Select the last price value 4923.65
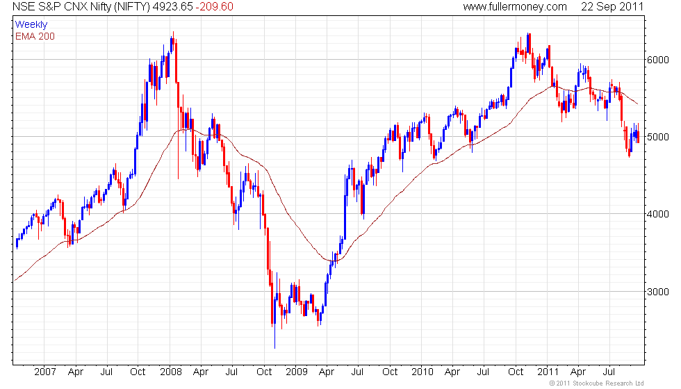The image size is (681, 389). pos(172,7)
